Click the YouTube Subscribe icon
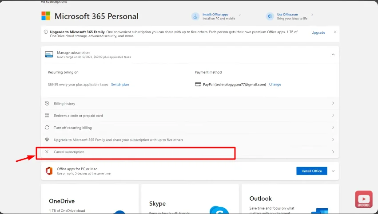 (x=364, y=199)
